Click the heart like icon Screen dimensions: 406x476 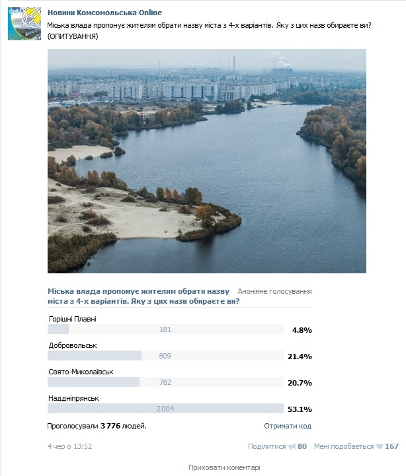click(380, 446)
